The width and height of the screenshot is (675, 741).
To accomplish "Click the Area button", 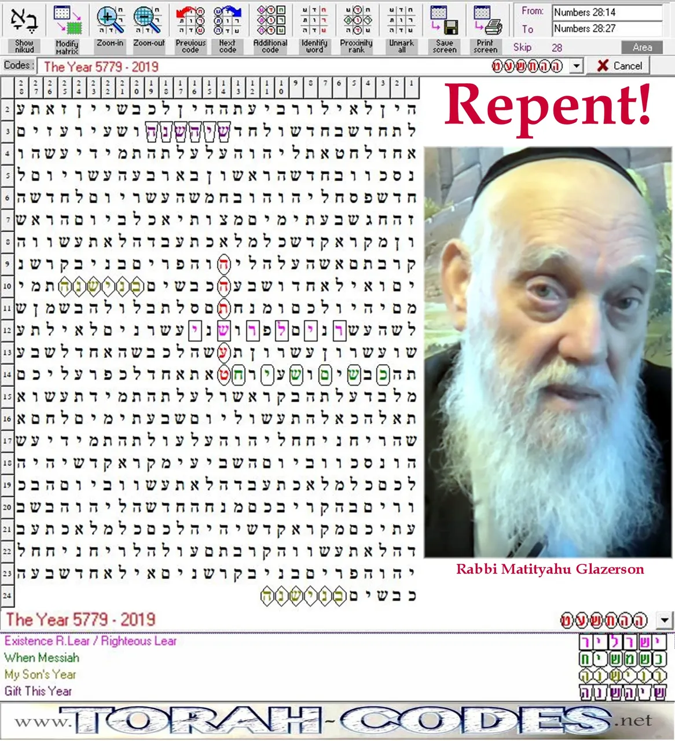I will coord(642,47).
